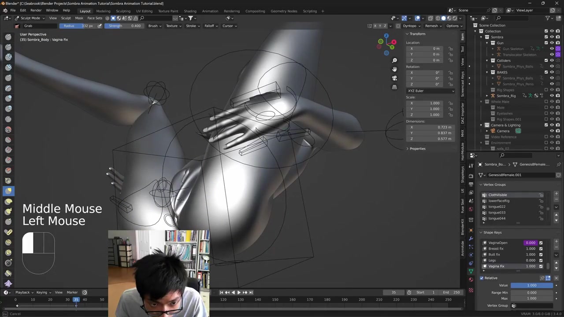Click the zoom magnifier viewport icon
The height and width of the screenshot is (317, 564).
394,60
